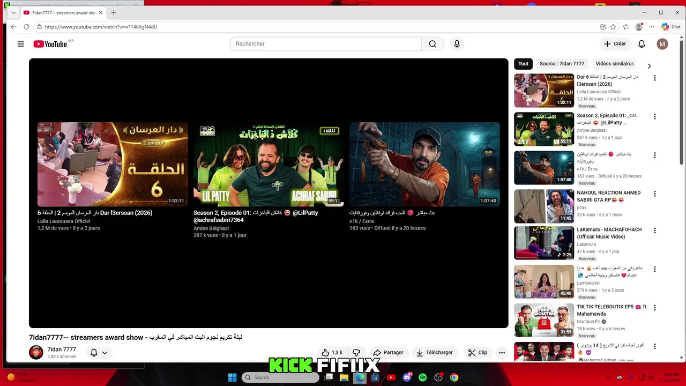Open the account avatar M menu
This screenshot has width=686, height=386.
point(662,44)
